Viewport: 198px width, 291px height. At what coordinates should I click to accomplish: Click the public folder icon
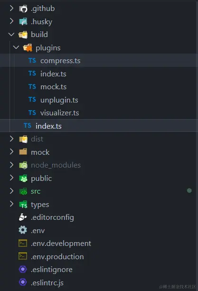(x=23, y=178)
